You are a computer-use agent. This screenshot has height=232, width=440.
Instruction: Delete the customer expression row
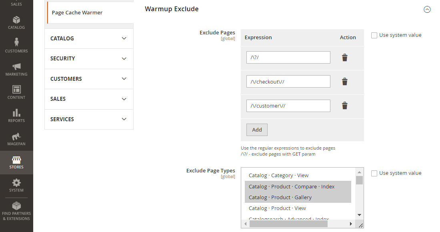click(344, 106)
